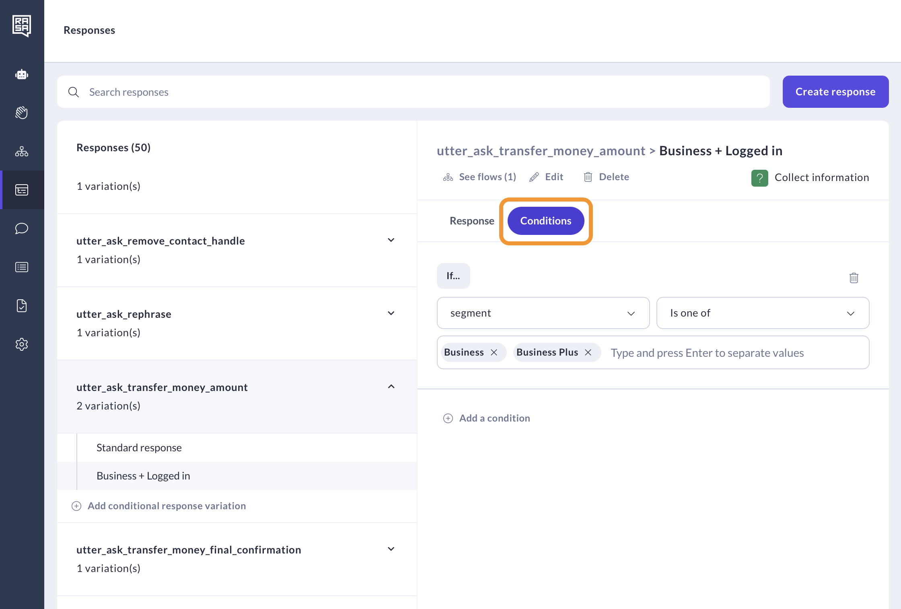Open the conversations chat bubble icon
901x609 pixels.
[22, 228]
